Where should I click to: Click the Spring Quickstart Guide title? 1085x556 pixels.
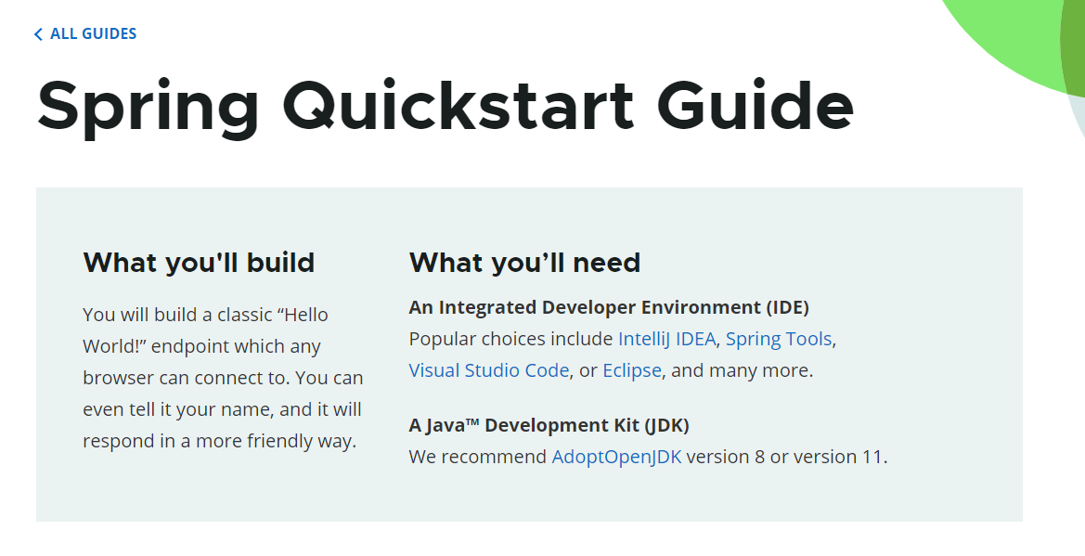click(x=445, y=106)
